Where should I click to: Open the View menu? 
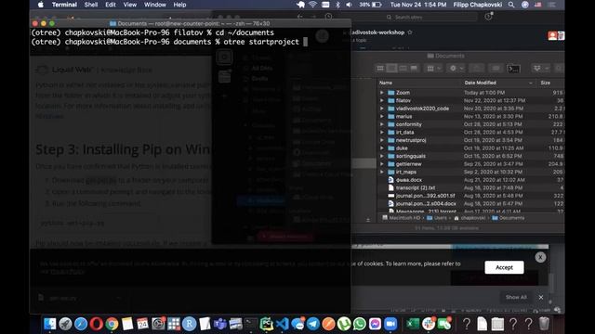point(130,5)
